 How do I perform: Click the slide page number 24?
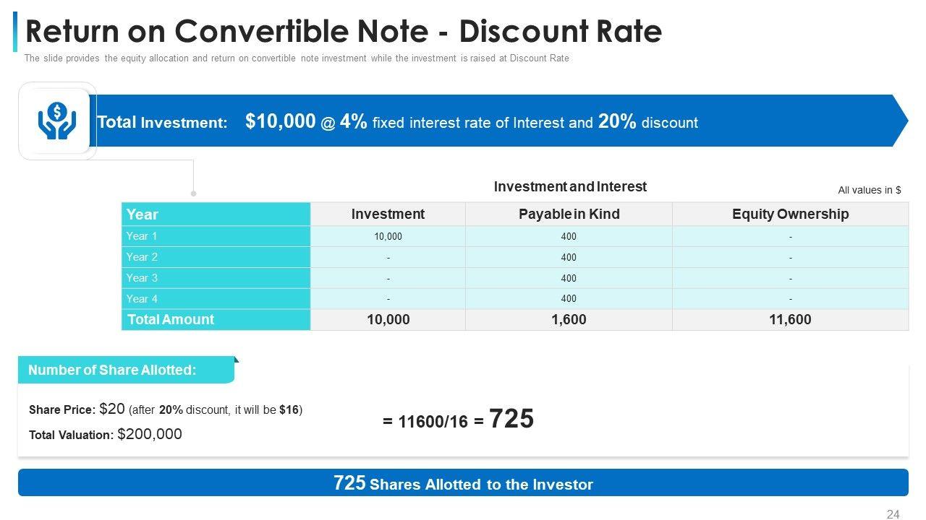893,514
